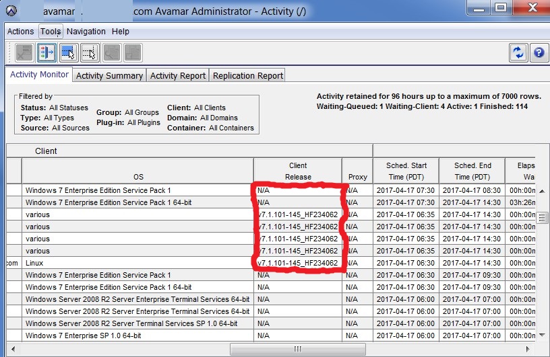Switch to the Activity Summary tab
The image size is (550, 357).
(x=109, y=75)
